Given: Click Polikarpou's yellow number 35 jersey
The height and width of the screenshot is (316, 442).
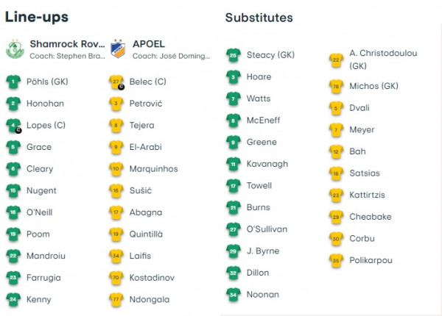Looking at the screenshot, I should tap(336, 261).
